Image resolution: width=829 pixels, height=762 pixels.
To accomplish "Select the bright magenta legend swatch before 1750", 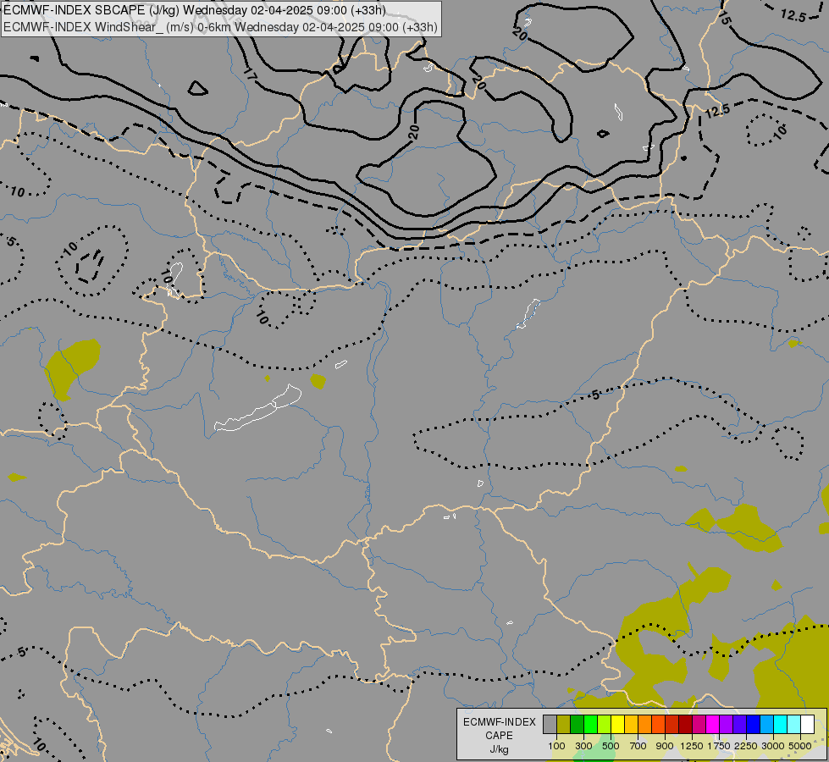I will click(712, 724).
